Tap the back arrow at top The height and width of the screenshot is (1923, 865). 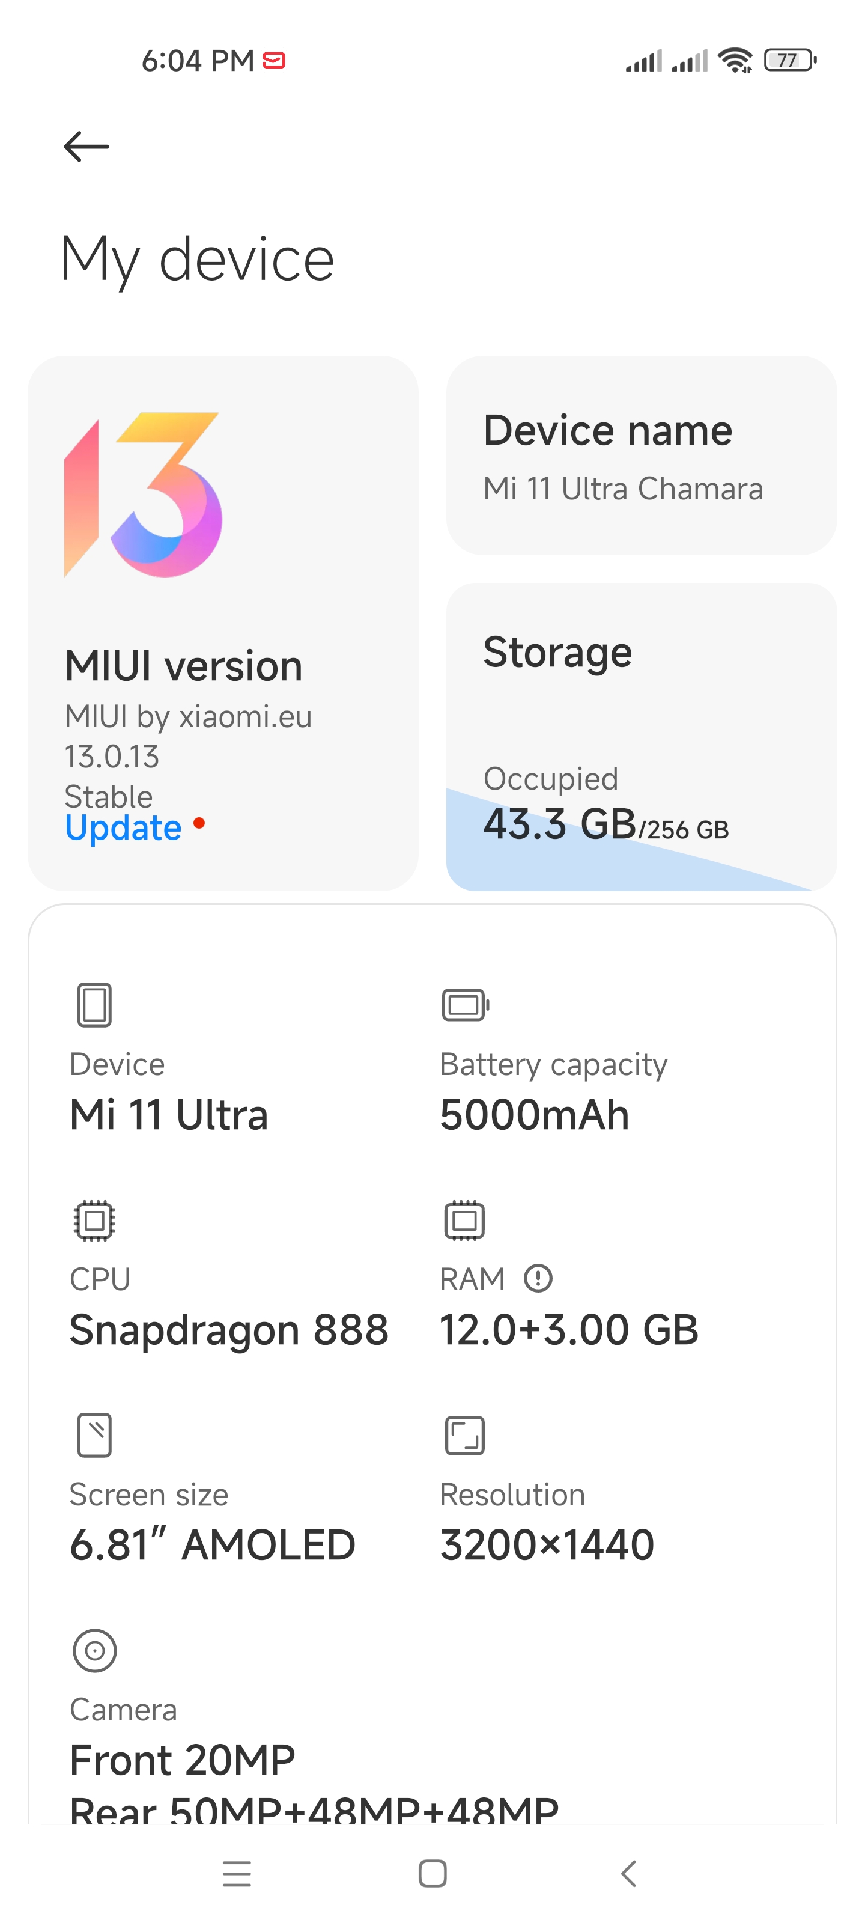[86, 146]
